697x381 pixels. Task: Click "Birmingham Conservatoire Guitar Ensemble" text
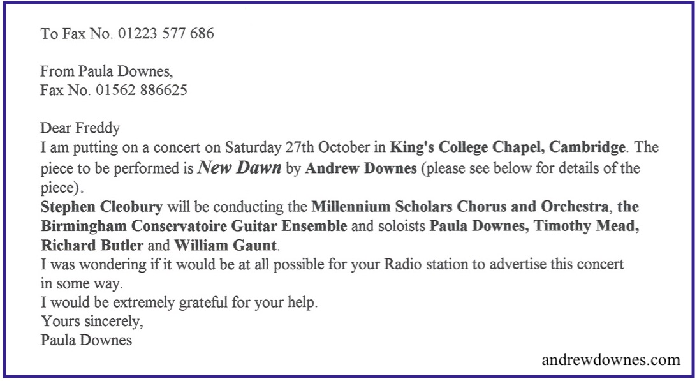click(194, 226)
